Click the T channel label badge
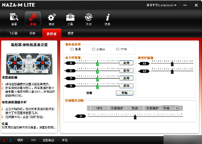This screenshot has width=202, height=144. (70, 78)
